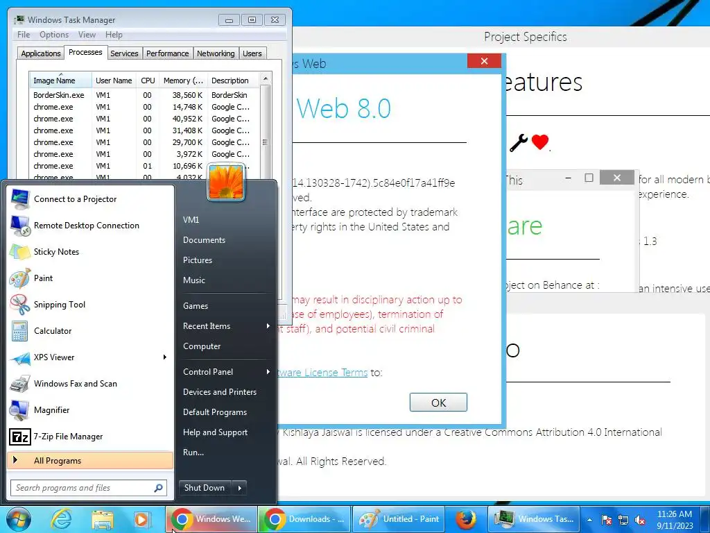Switch to Performance tab
This screenshot has height=533, width=710.
pyautogui.click(x=168, y=53)
